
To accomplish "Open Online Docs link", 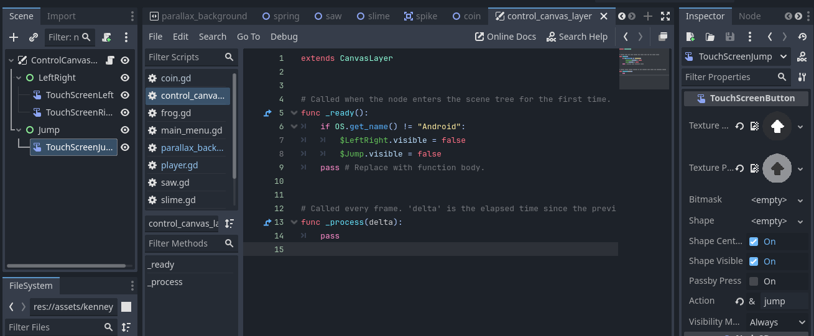I will (505, 37).
